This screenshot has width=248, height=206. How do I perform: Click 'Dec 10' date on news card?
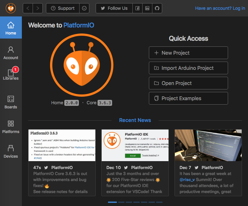114,167
